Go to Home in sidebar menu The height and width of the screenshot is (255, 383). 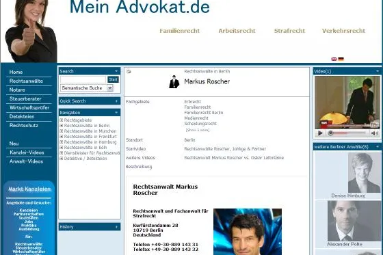pyautogui.click(x=16, y=72)
